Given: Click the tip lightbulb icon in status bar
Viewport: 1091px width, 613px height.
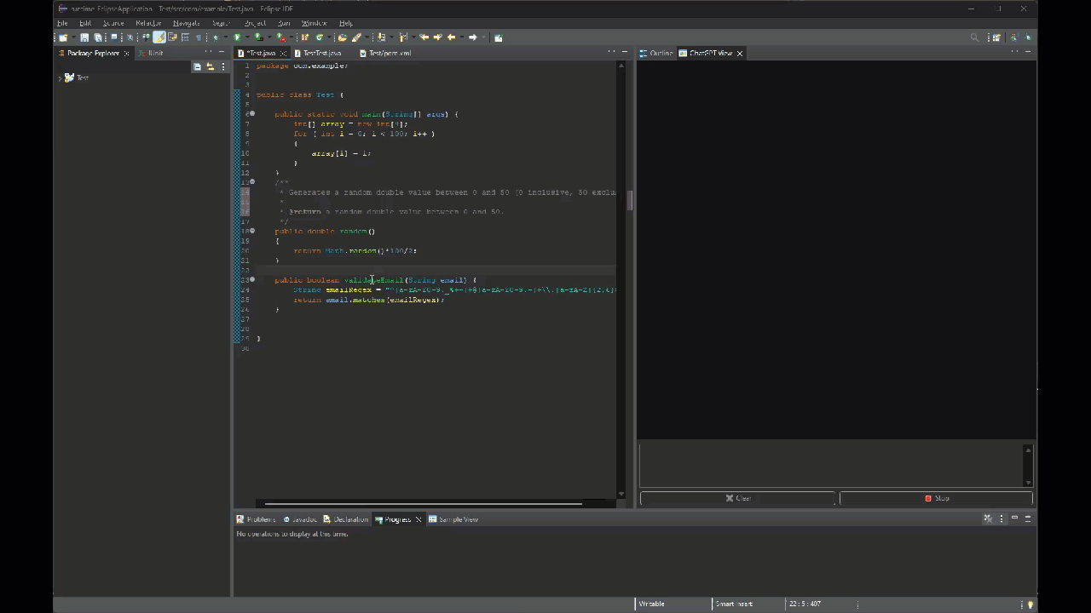Looking at the screenshot, I should 1030,604.
